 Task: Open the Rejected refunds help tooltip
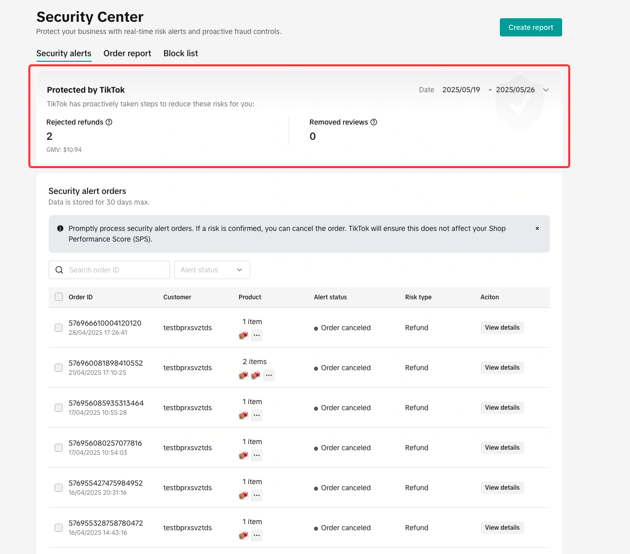click(109, 122)
